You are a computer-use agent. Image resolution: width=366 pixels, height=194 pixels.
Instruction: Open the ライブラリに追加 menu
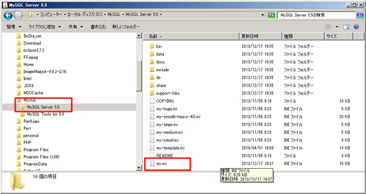45,27
